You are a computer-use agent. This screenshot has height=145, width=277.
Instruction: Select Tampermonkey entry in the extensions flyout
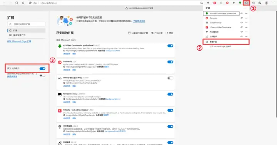pyautogui.click(x=221, y=23)
